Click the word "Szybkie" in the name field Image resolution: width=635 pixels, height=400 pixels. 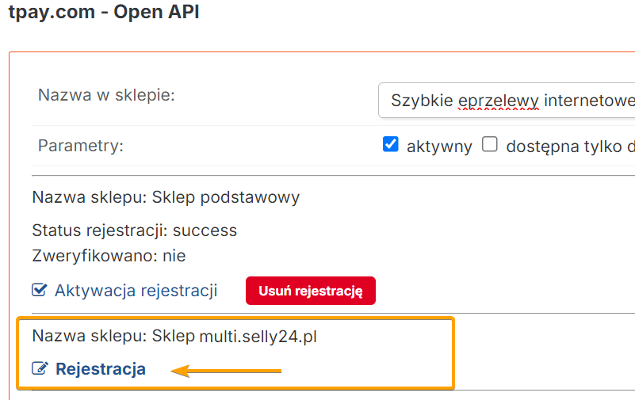tap(423, 101)
